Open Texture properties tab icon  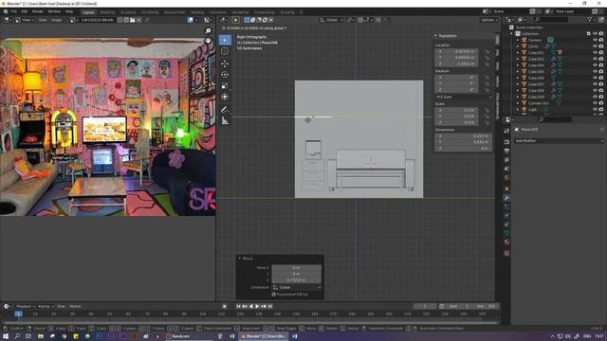(506, 253)
